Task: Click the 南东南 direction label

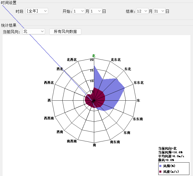Action: pyautogui.click(x=115, y=142)
